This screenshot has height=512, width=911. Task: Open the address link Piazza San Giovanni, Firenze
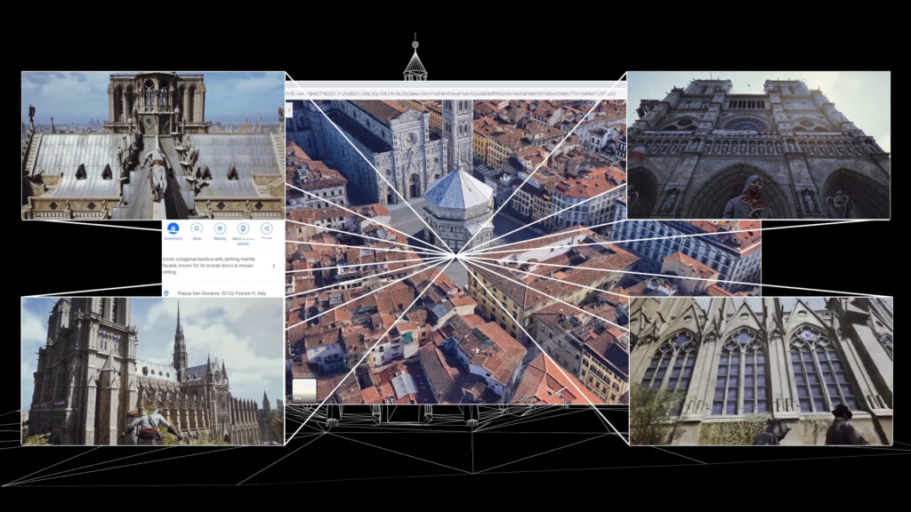click(x=222, y=292)
